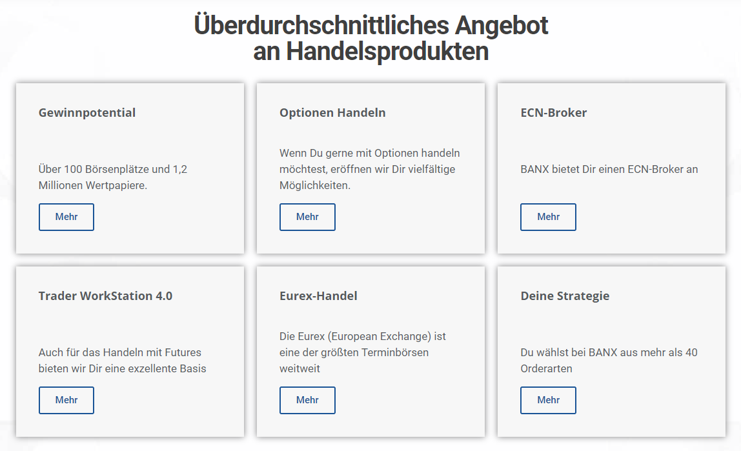The height and width of the screenshot is (451, 741).
Task: Click Mehr in the Eurex-Handel card
Action: (307, 400)
